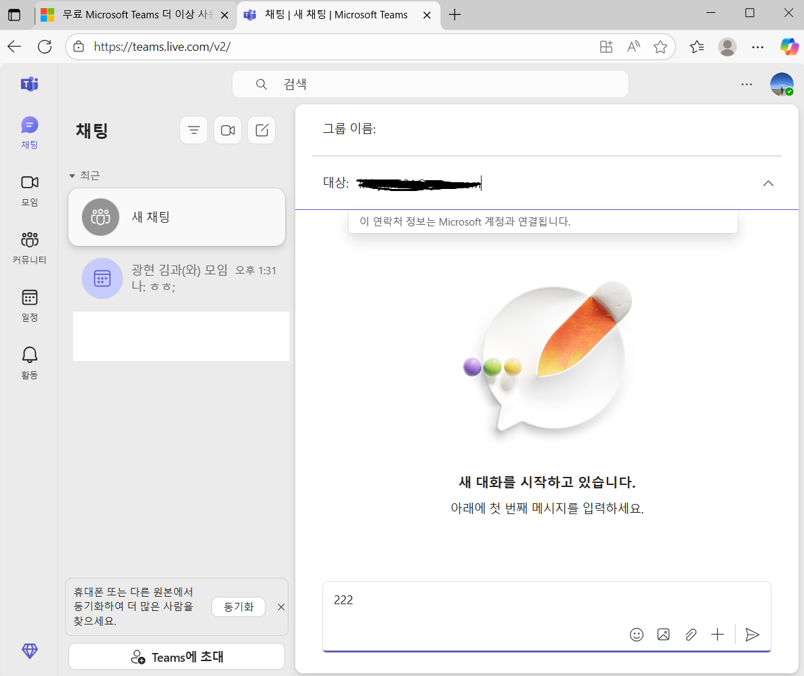Click the Teams logo at top left
Viewport: 804px width, 676px height.
coord(29,83)
